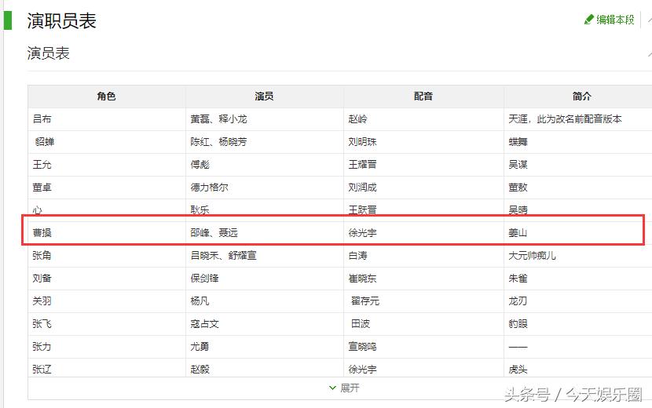Expand the cast table with 展开
The image size is (652, 408).
344,388
